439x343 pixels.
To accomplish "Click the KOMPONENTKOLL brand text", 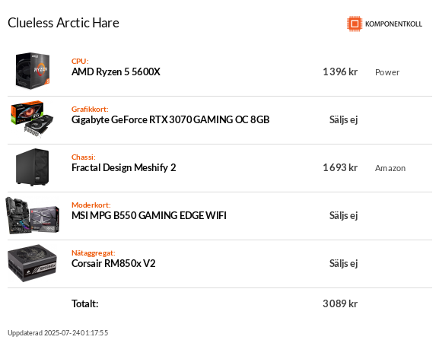I will tap(393, 24).
